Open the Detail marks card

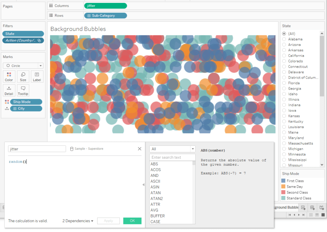(x=9, y=91)
